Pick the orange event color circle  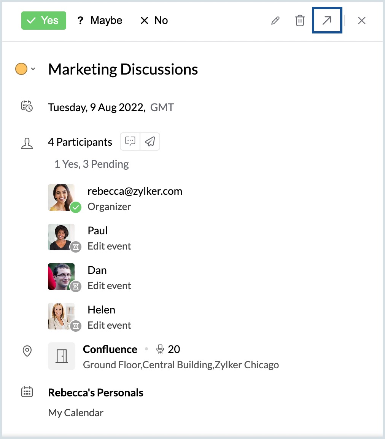point(21,69)
